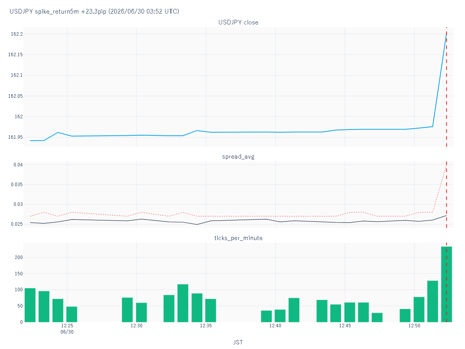
Task: Click the smallest tick bar near 12:47
Action: (x=377, y=317)
